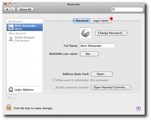Toggle Allow user to administer this computer
Screen dimensions: 151x121
[54, 80]
